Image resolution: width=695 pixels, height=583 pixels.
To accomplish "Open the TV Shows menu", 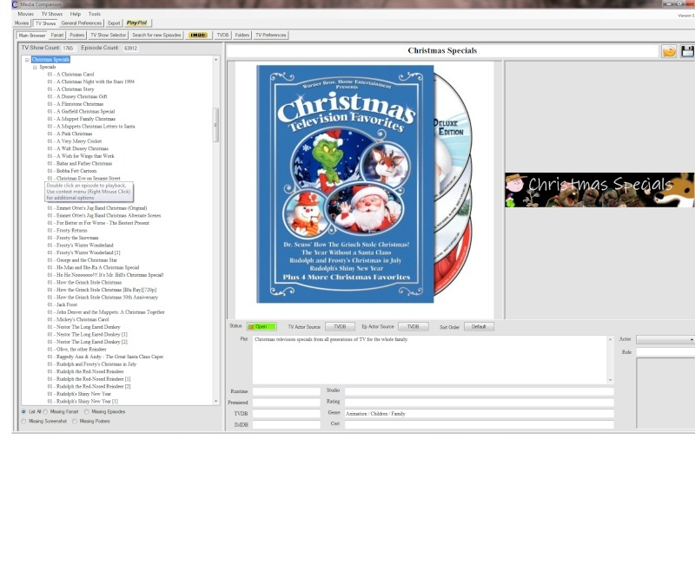I will [52, 14].
